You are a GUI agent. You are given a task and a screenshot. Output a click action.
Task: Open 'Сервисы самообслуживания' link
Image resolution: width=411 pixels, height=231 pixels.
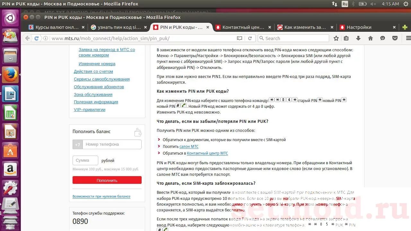(x=102, y=79)
